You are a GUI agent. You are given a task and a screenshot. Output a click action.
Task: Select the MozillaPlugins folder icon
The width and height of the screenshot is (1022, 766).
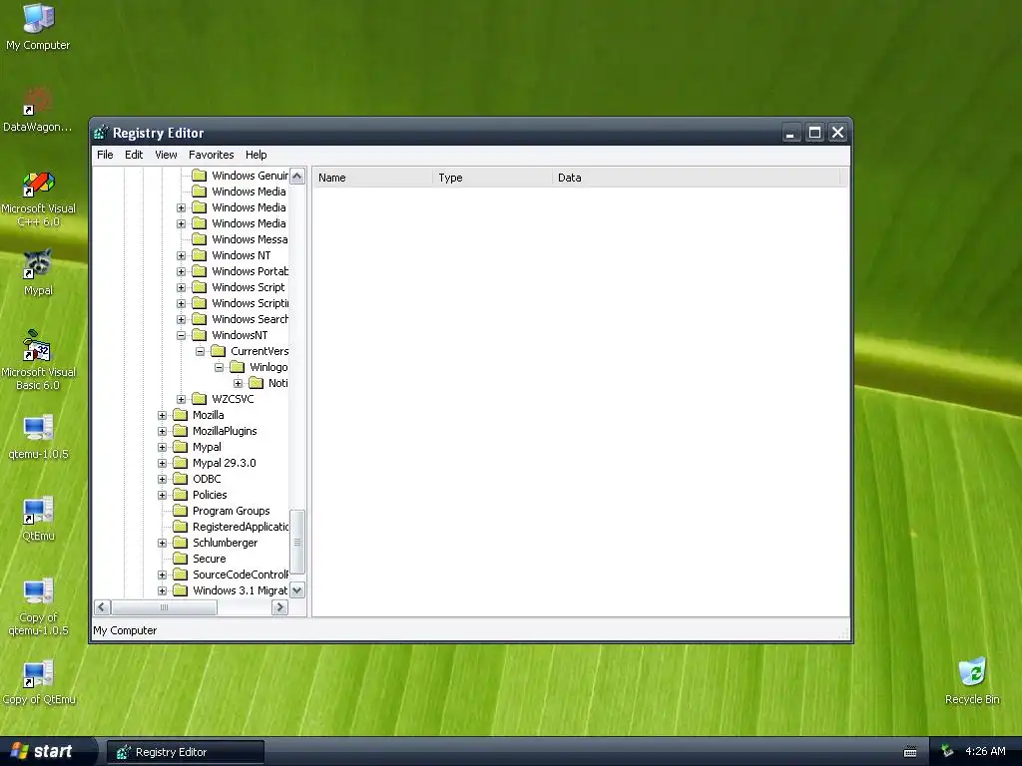(x=180, y=431)
